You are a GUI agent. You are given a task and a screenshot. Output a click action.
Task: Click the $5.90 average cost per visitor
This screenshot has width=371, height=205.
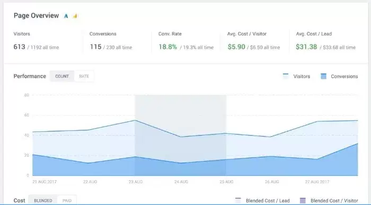coord(236,47)
